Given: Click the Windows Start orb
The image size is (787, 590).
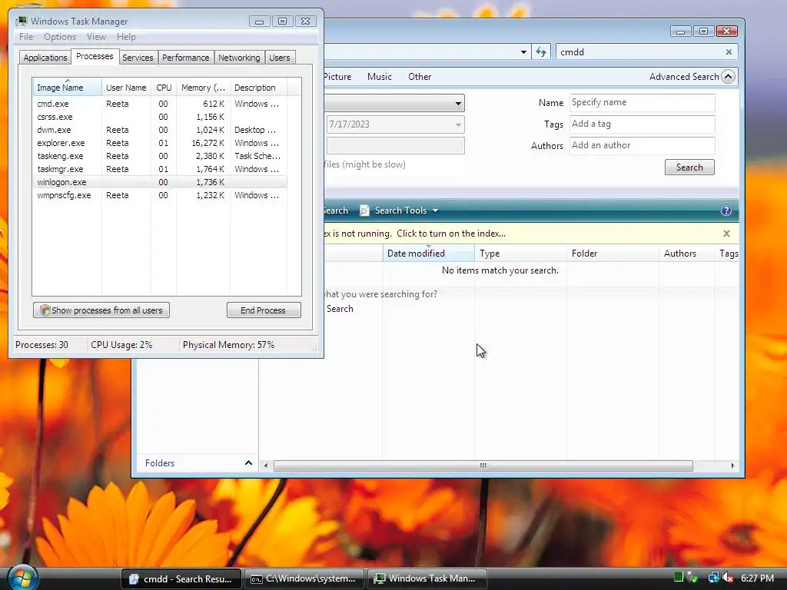Looking at the screenshot, I should pyautogui.click(x=22, y=578).
